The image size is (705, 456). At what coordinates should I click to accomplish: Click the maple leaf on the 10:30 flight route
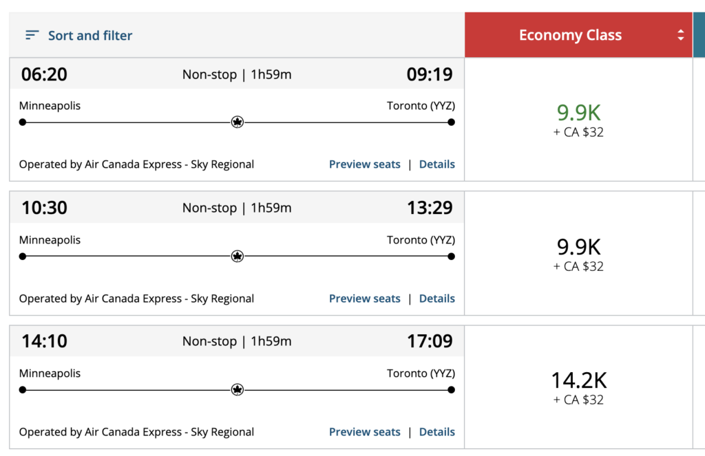(237, 256)
